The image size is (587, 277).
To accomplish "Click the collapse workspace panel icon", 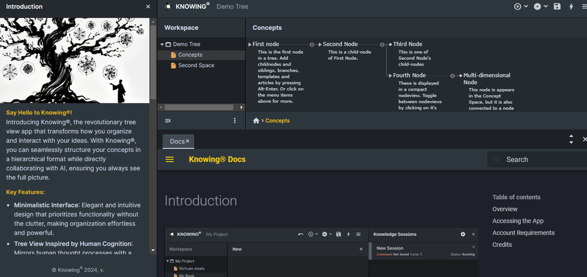I will click(x=168, y=120).
